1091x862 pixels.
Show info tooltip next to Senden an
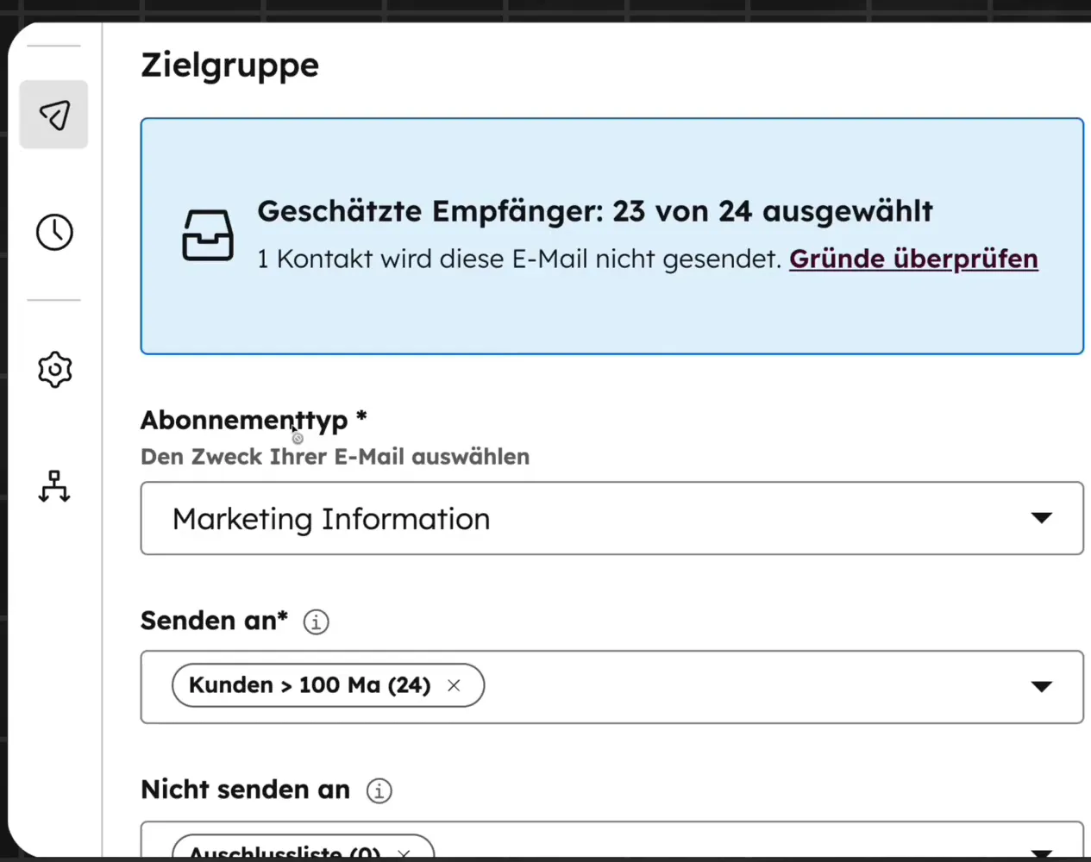(x=316, y=622)
